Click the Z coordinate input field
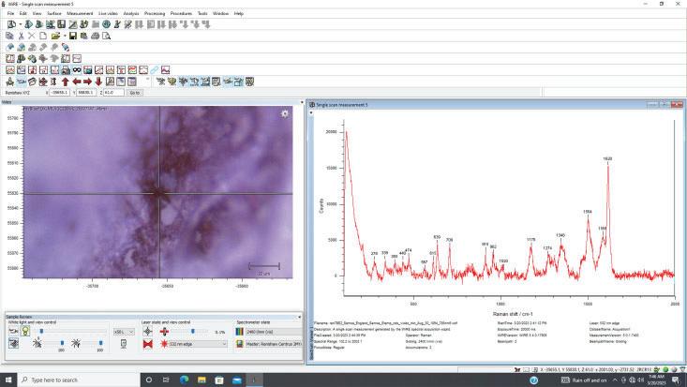Image resolution: width=687 pixels, height=387 pixels. [x=114, y=93]
